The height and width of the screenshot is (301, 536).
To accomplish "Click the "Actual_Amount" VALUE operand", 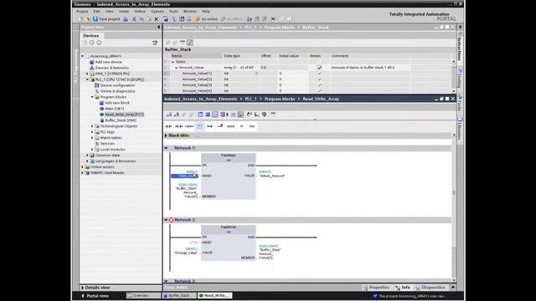I will click(272, 176).
